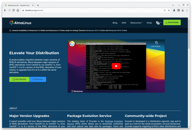Play the AlmaLinux ELevate Demo video
The image size is (192, 130).
coord(116,66)
